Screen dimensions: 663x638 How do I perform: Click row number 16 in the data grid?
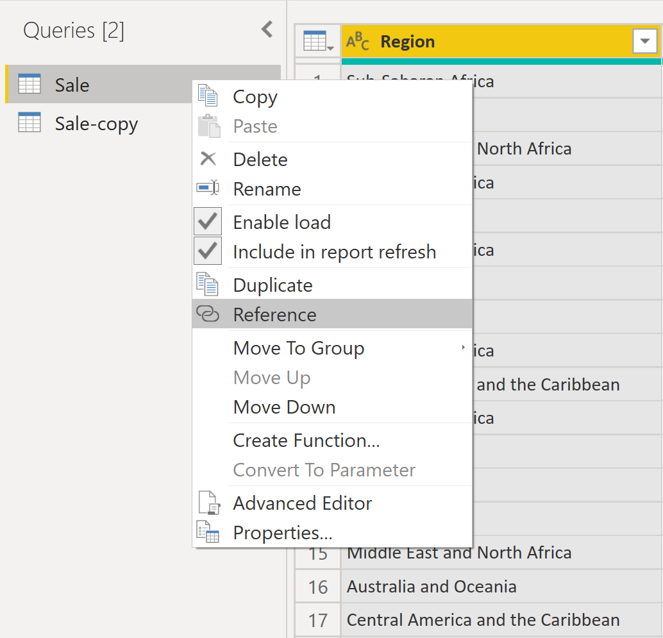tap(317, 586)
